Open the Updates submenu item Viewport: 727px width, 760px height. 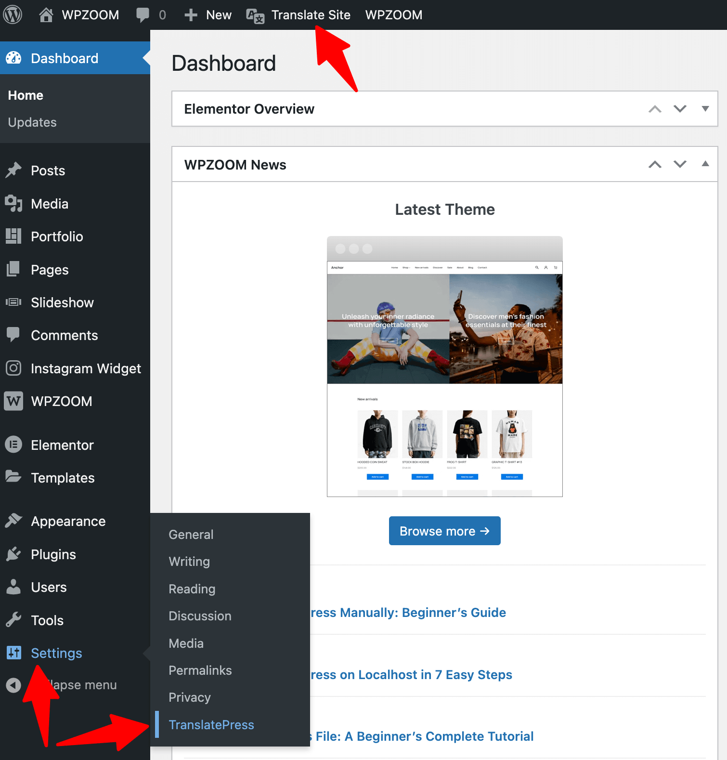click(32, 122)
